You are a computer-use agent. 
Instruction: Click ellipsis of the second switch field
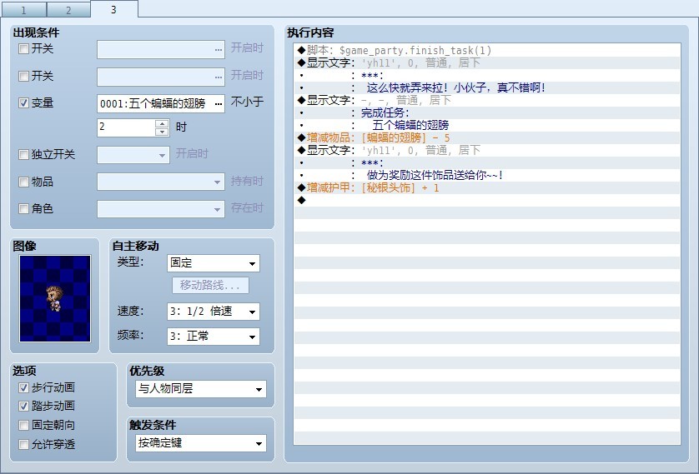point(218,77)
